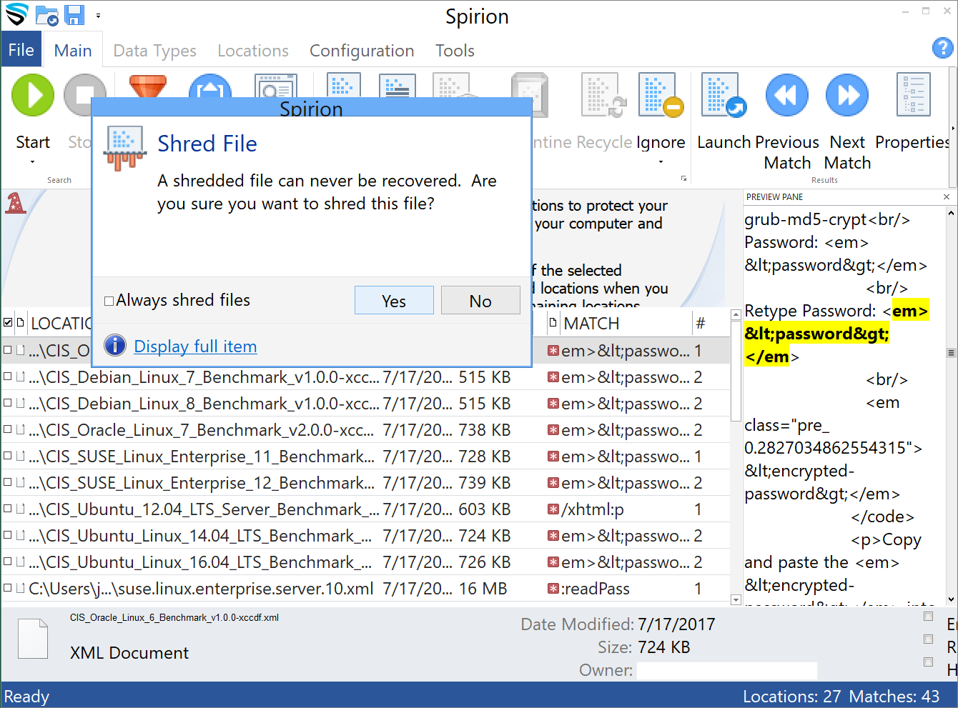Open the File tab

tap(21, 50)
